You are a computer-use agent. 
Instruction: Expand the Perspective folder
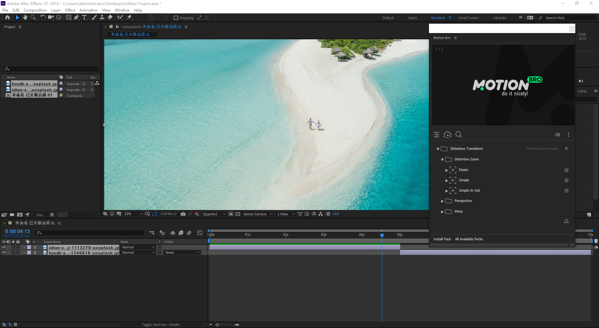click(442, 201)
